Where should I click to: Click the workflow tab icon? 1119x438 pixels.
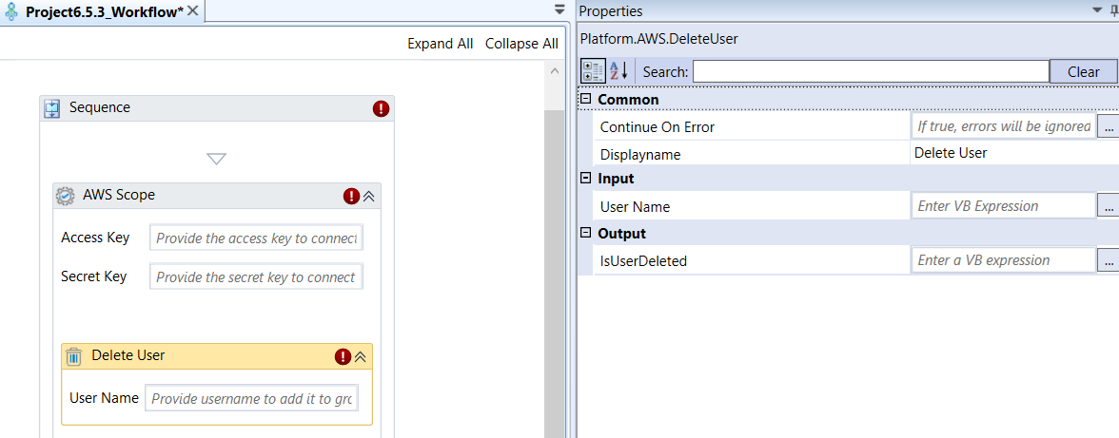click(x=11, y=10)
